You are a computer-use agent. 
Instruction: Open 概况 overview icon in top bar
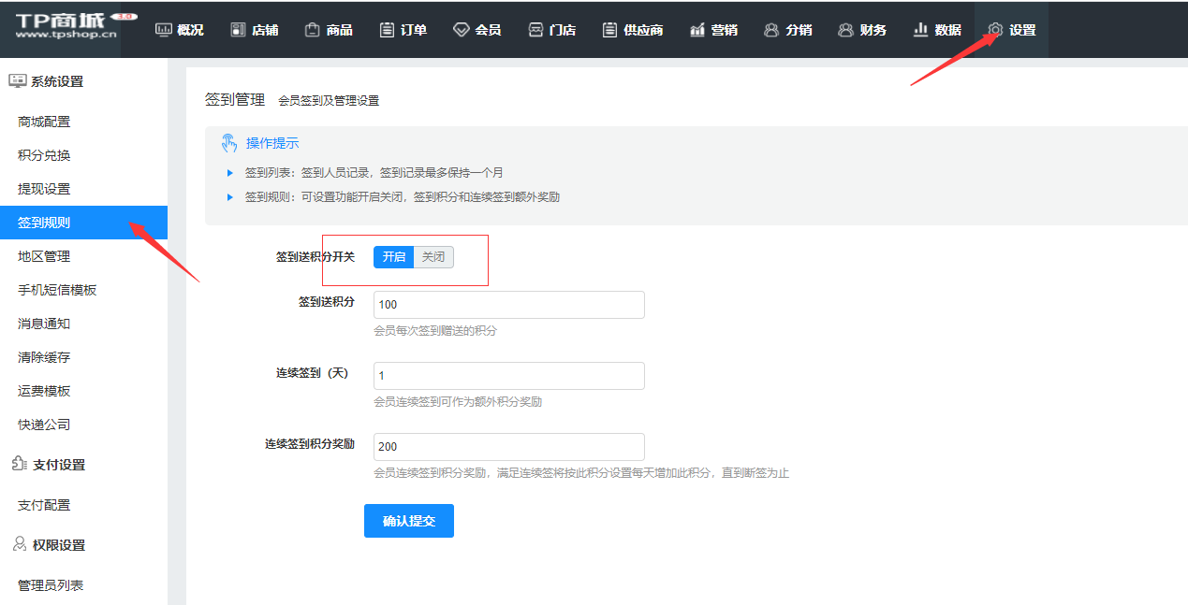[164, 30]
